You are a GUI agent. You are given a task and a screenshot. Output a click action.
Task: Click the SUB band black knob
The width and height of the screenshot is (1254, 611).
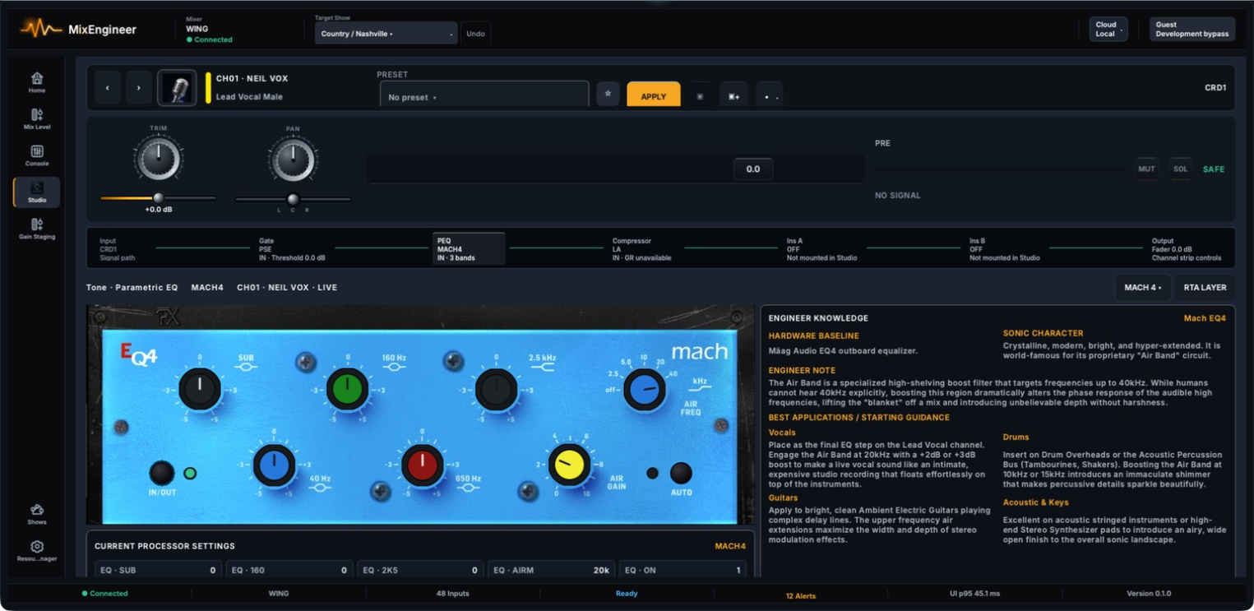click(x=200, y=389)
